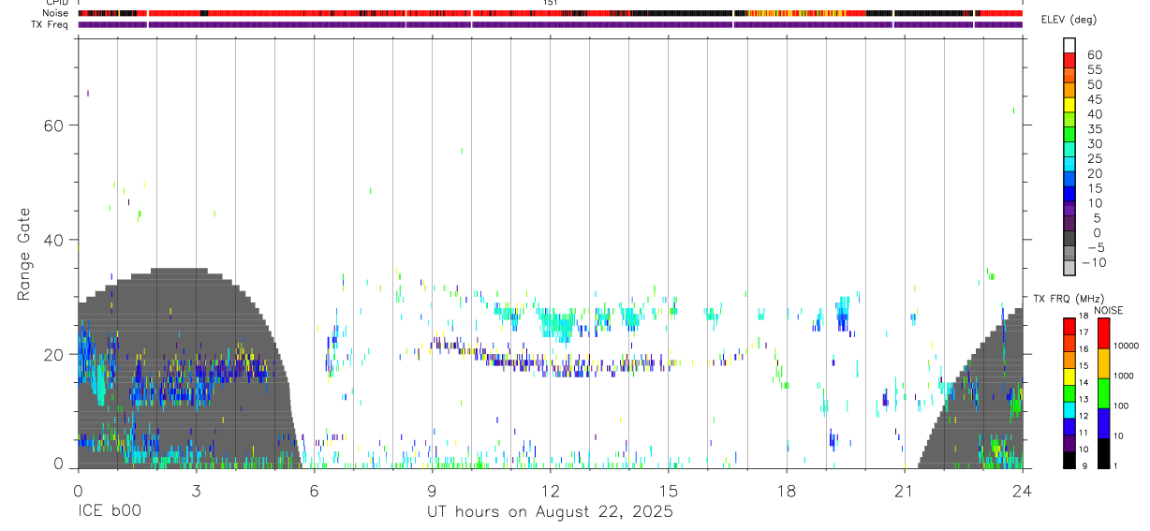Viewport: 1150px width, 531px height.
Task: Click the noise strip across the plot top
Action: pos(550,13)
